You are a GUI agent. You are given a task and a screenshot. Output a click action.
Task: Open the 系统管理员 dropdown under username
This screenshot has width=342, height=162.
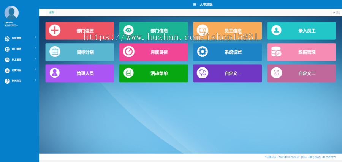[11, 25]
